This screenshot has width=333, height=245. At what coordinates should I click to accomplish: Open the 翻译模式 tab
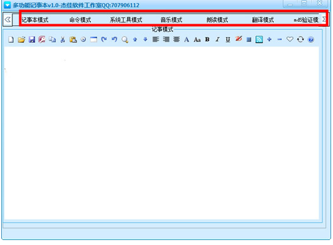tap(263, 20)
